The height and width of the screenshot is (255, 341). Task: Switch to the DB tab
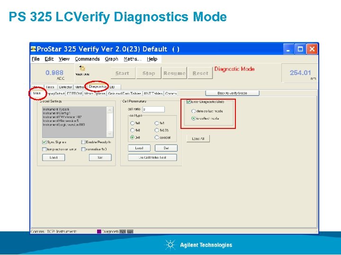pyautogui.click(x=114, y=87)
